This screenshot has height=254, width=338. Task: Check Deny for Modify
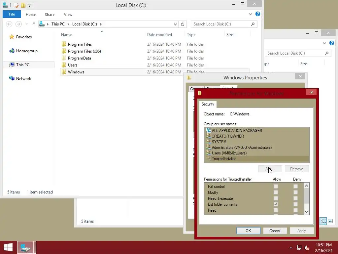coord(295,192)
